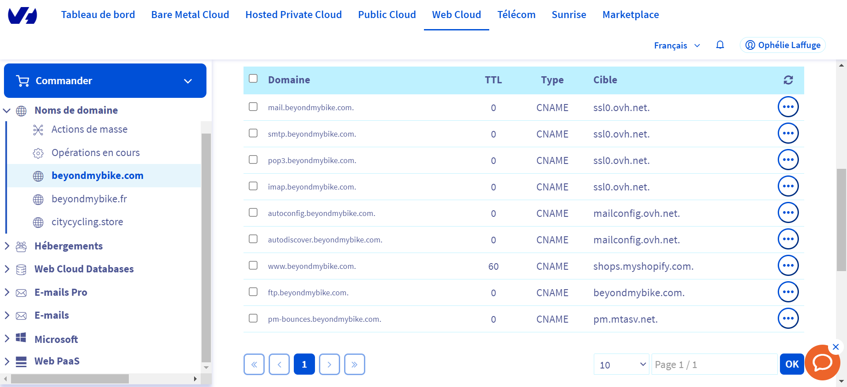The image size is (847, 387).
Task: Open actions menu for pop3.beyondmybike.com
Action: click(788, 160)
